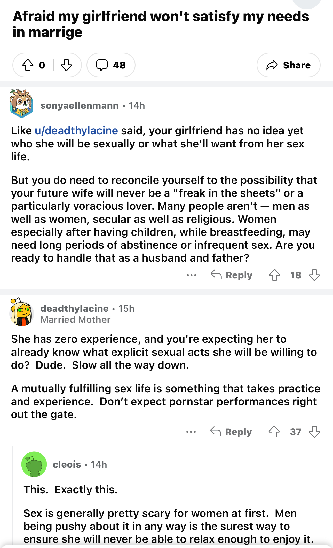Open cleois username profile
This screenshot has height=548, width=333.
point(67,464)
